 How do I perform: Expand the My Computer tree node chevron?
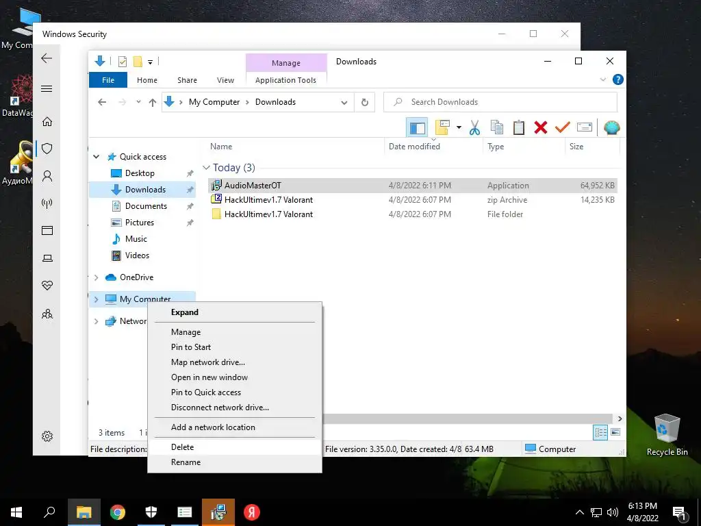pyautogui.click(x=96, y=299)
